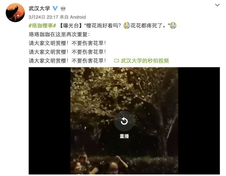Click the 武汉大学 username

pyautogui.click(x=39, y=8)
